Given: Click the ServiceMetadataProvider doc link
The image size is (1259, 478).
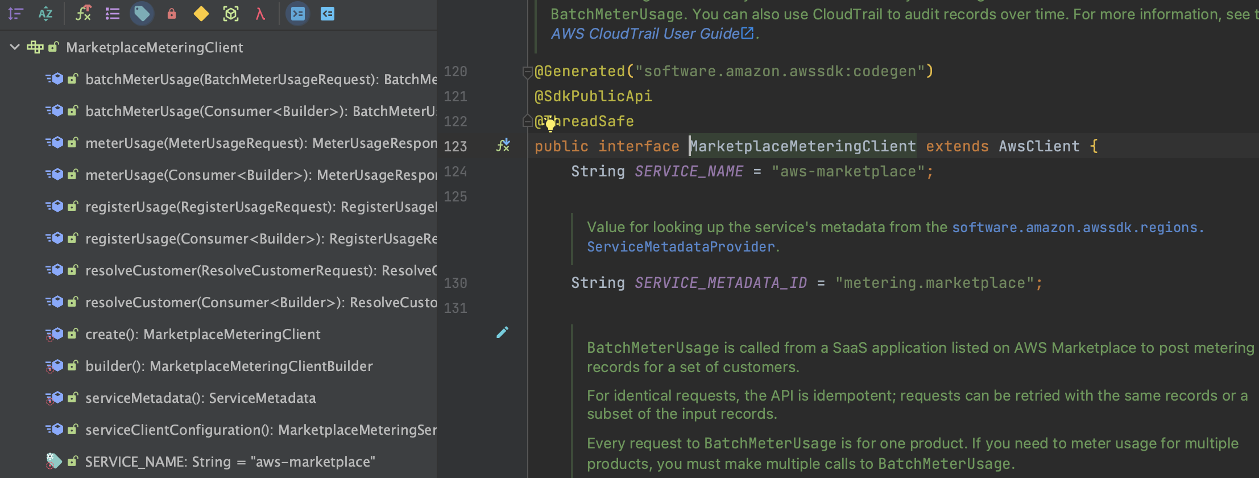Looking at the screenshot, I should 681,246.
